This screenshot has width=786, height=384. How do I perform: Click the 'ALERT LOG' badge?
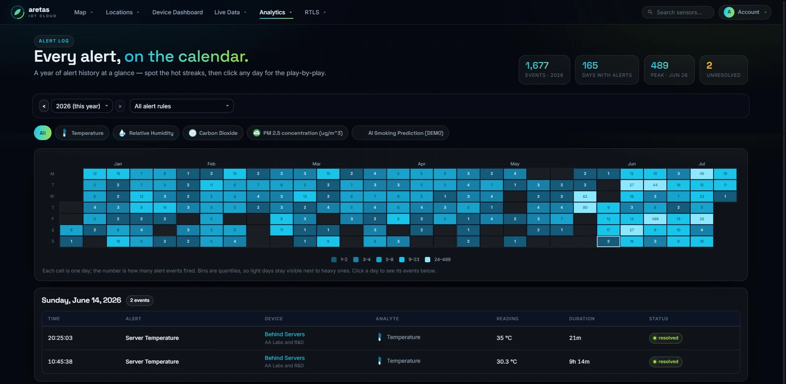[54, 41]
